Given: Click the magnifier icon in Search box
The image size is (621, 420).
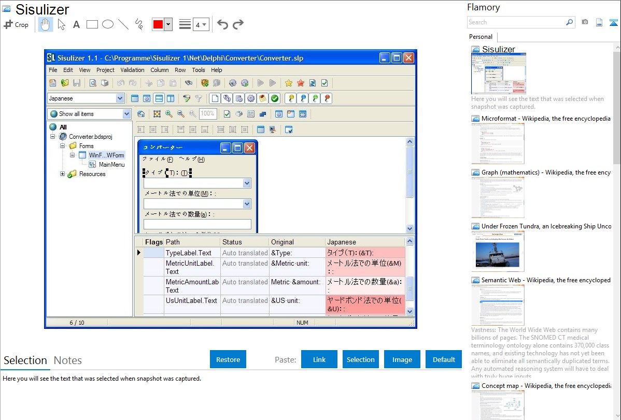Looking at the screenshot, I should pos(569,22).
